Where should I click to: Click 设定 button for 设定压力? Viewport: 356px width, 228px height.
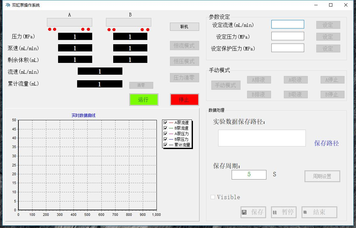click(x=328, y=37)
